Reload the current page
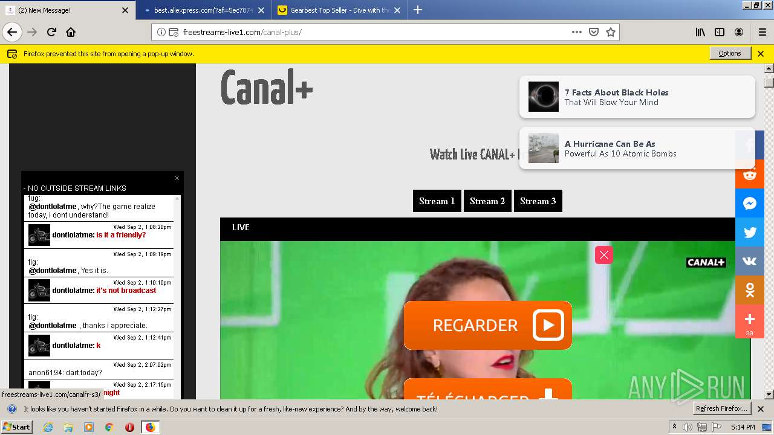Image resolution: width=774 pixels, height=435 pixels. [x=51, y=32]
